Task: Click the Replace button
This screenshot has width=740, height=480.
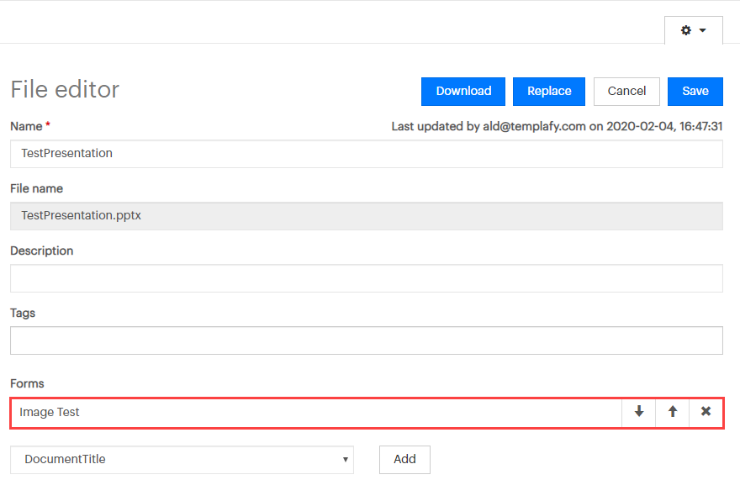Action: click(549, 91)
